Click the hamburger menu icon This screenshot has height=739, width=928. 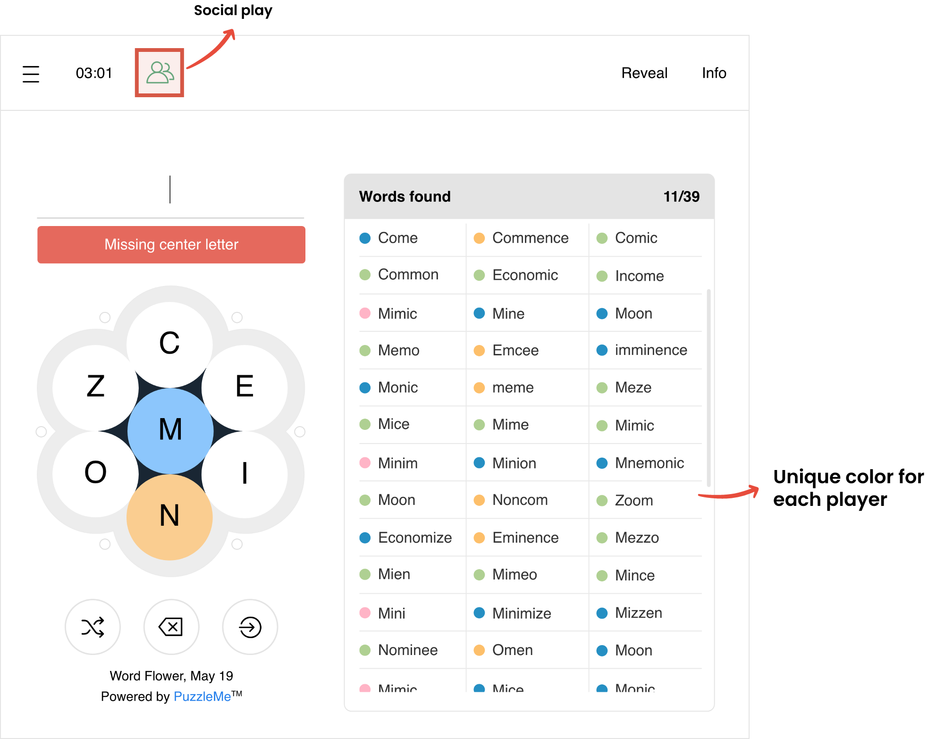30,73
